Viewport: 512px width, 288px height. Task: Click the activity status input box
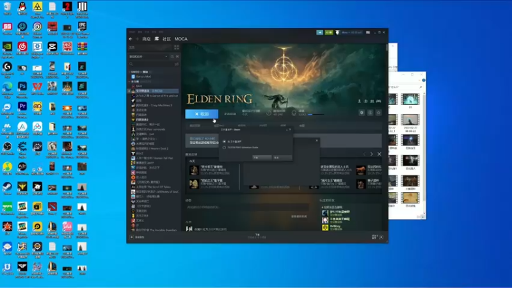tap(247, 207)
